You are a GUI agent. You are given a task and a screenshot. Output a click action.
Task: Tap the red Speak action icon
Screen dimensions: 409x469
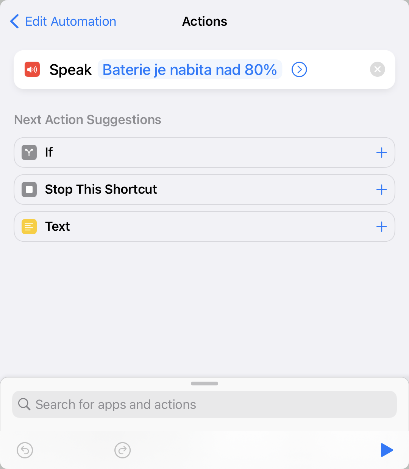(x=32, y=70)
